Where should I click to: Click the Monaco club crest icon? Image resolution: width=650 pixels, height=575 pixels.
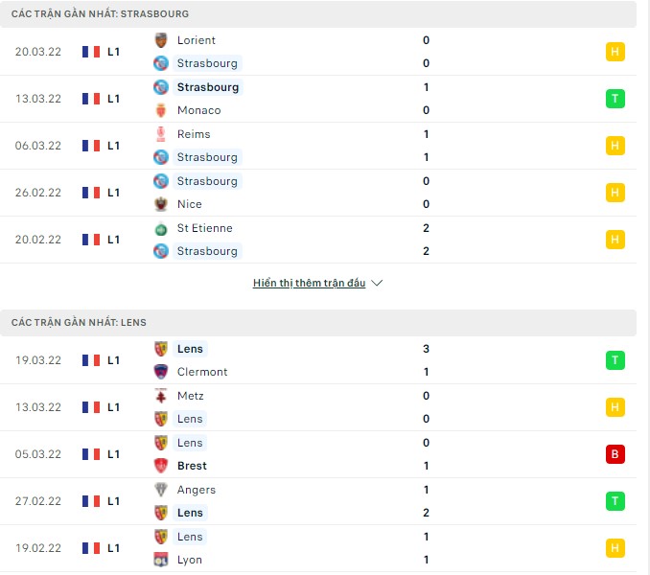tap(161, 110)
